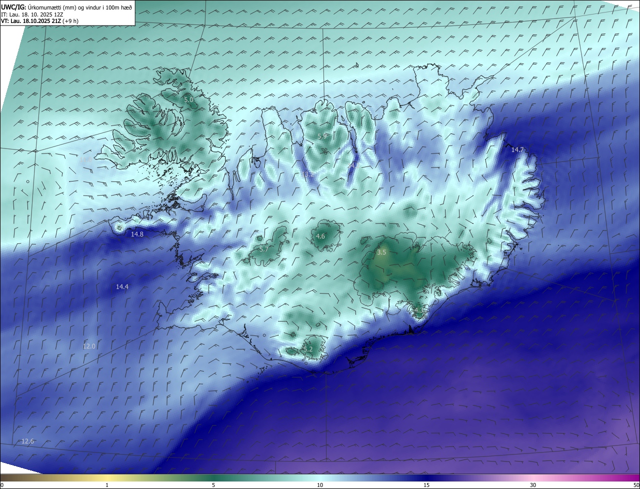Click the 5.7 value label on the glacier

[264, 248]
